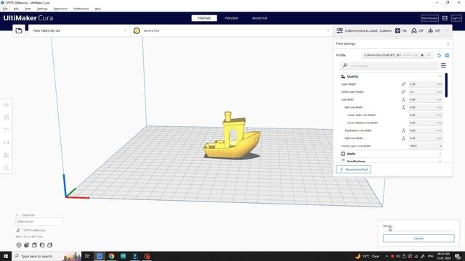Collapse the Object list panel
Image resolution: width=465 pixels, height=261 pixels.
click(x=17, y=215)
